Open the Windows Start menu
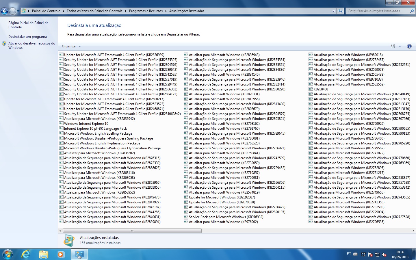416x260 pixels. pyautogui.click(x=8, y=254)
